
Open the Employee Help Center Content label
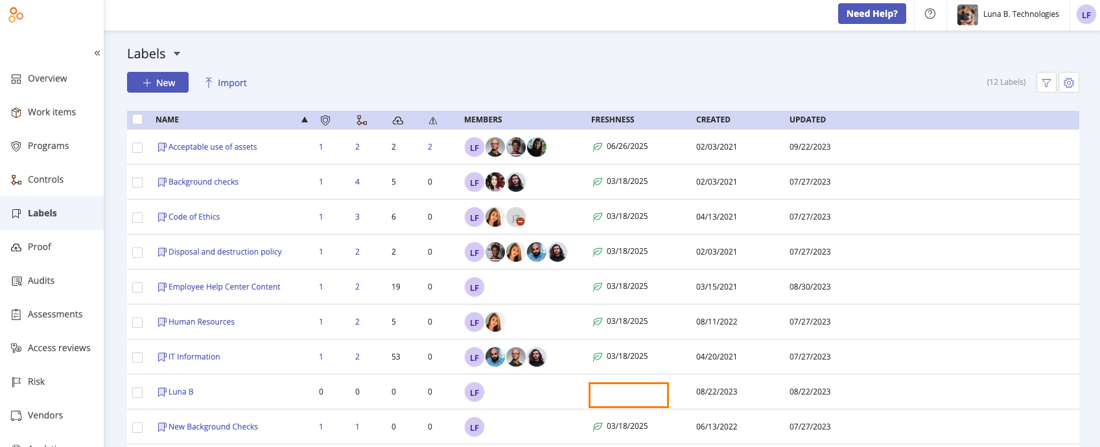224,287
